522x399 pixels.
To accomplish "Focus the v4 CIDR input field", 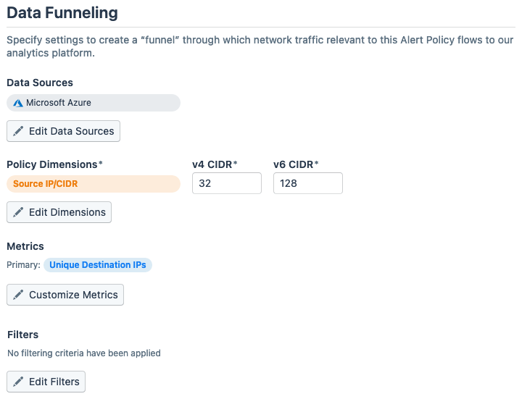I will click(x=226, y=184).
